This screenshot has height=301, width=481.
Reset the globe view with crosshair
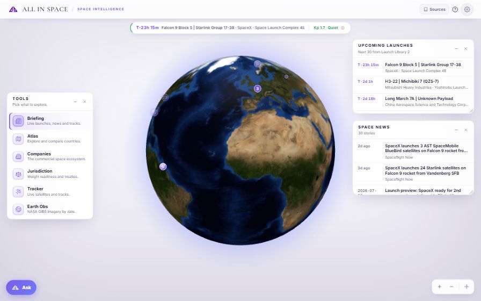point(467,286)
